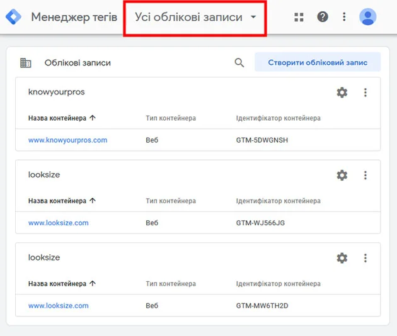
Task: Open three-dot menu for looksize with GTM-WJ566JG
Action: tap(365, 175)
